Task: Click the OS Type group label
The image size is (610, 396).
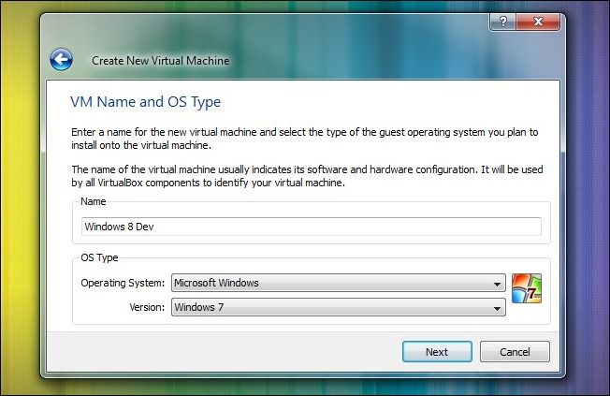Action: point(99,257)
